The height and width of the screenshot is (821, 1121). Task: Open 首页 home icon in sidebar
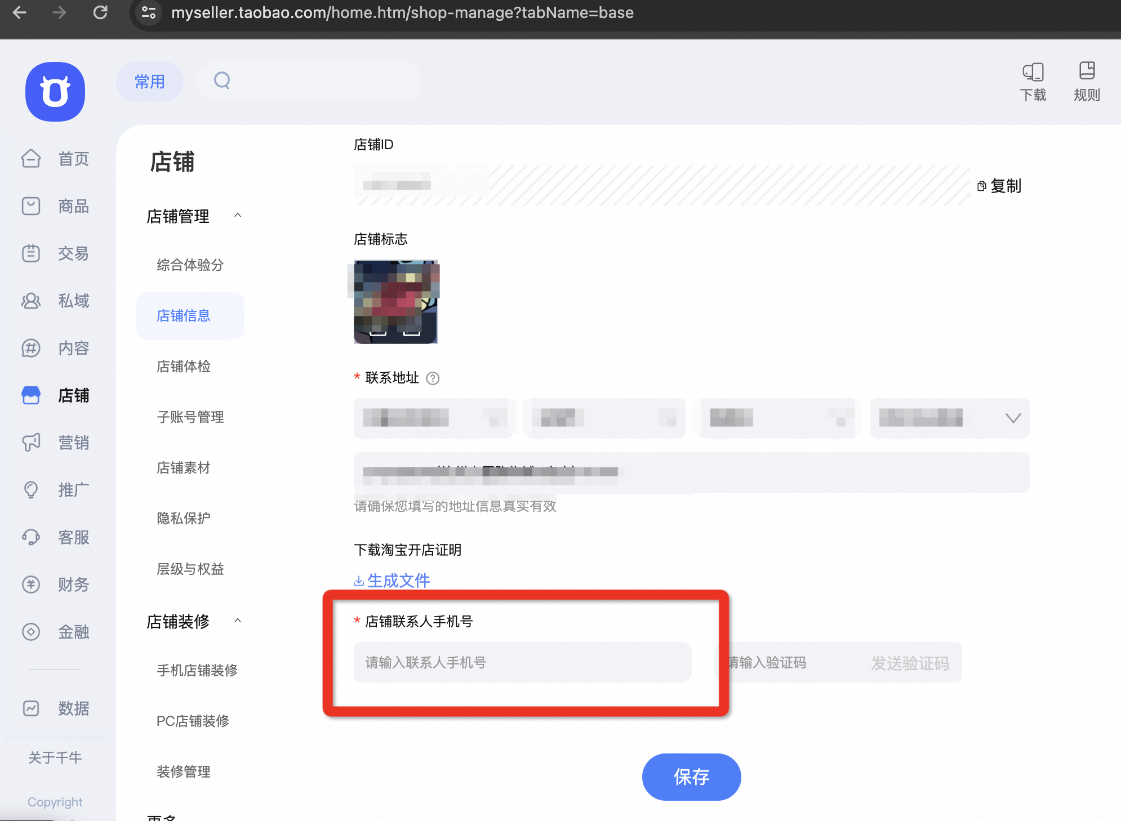click(x=31, y=159)
